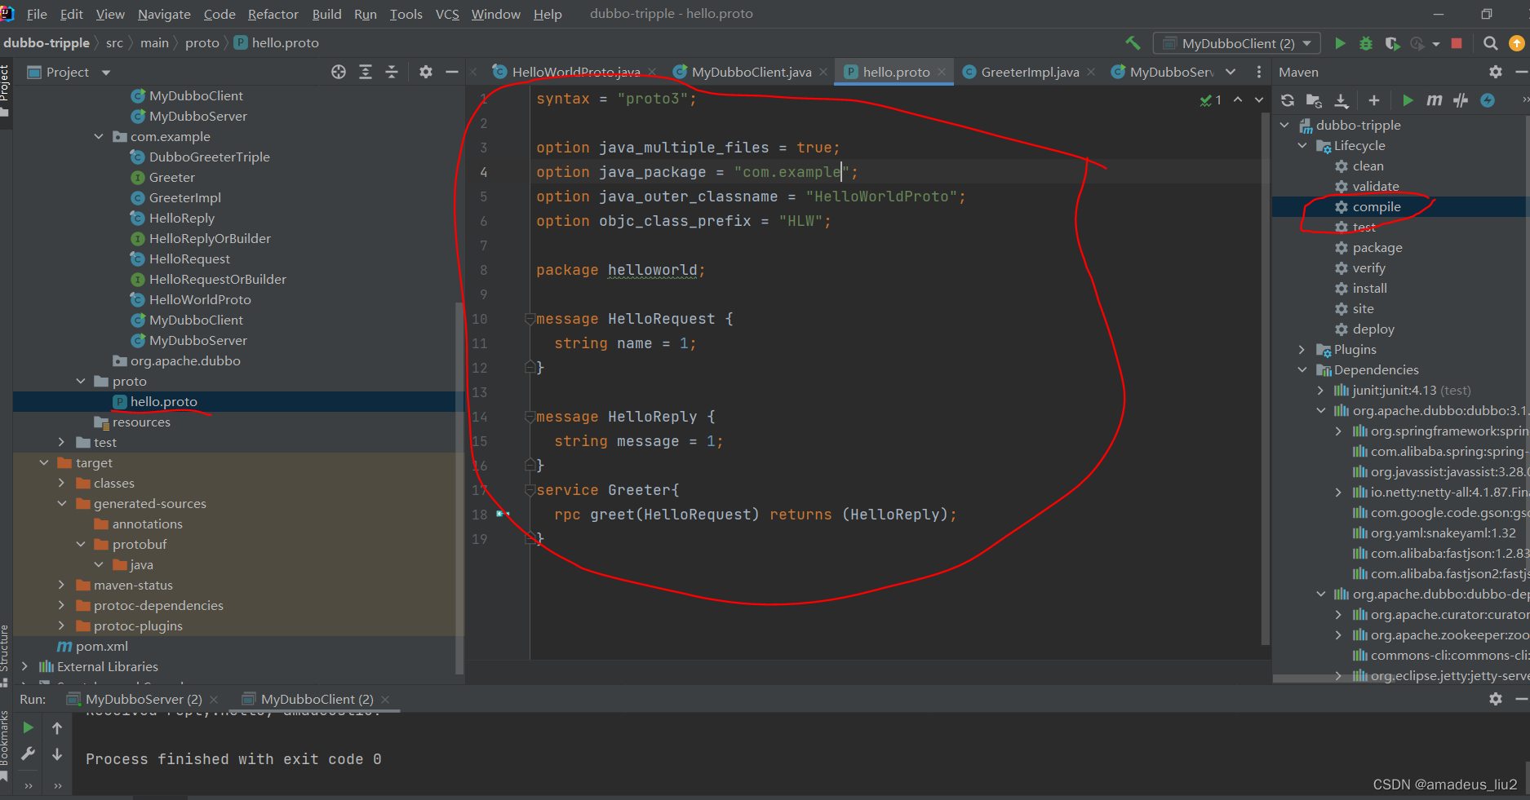Select DubboGreeterTriple class in Project tree

[209, 157]
